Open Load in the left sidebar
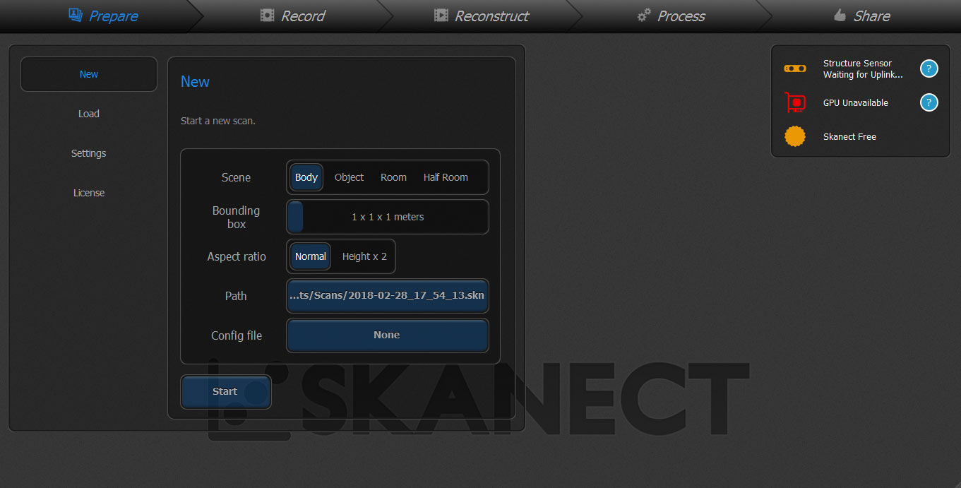961x488 pixels. click(x=89, y=114)
